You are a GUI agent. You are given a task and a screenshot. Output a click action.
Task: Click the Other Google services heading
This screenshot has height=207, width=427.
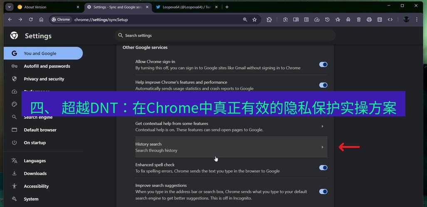coord(145,48)
